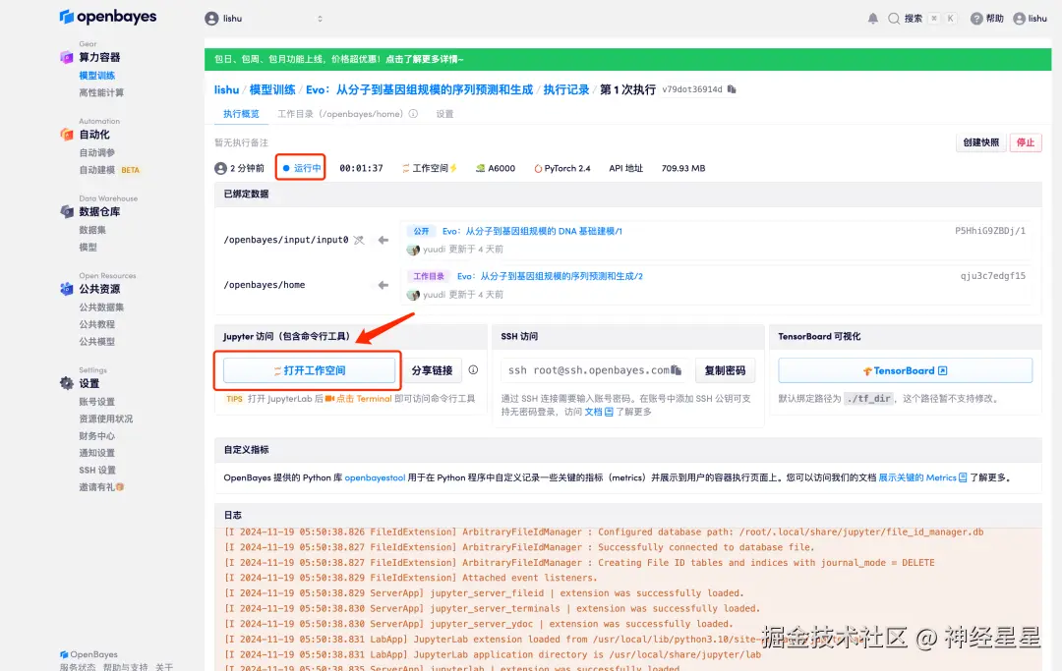Image resolution: width=1062 pixels, height=671 pixels.
Task: Open 高性能计算 in the sidebar
Action: 101,92
